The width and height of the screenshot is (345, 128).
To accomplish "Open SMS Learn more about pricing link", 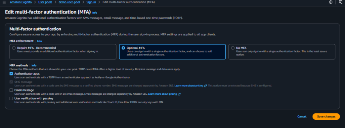I will [x=189, y=86].
